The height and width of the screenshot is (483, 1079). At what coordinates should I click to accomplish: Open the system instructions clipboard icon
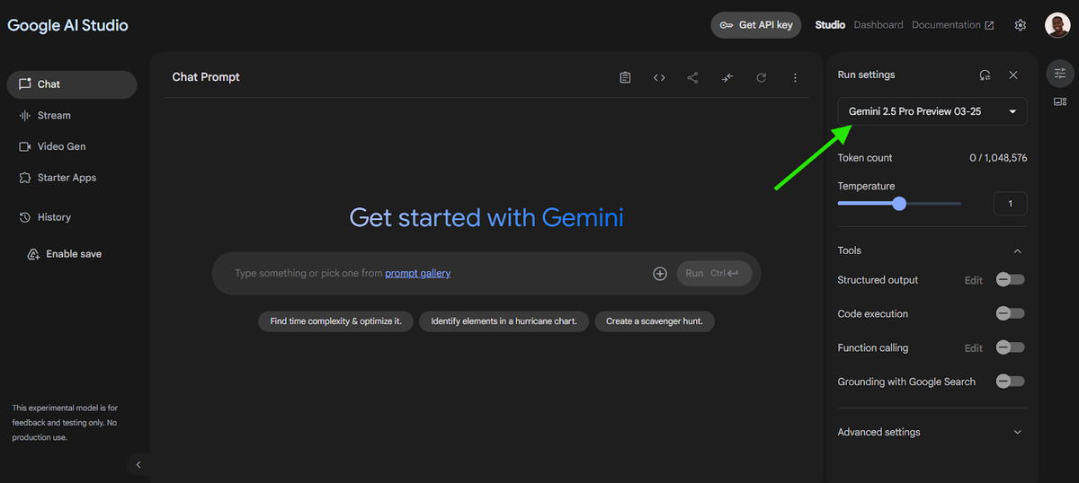click(x=625, y=78)
